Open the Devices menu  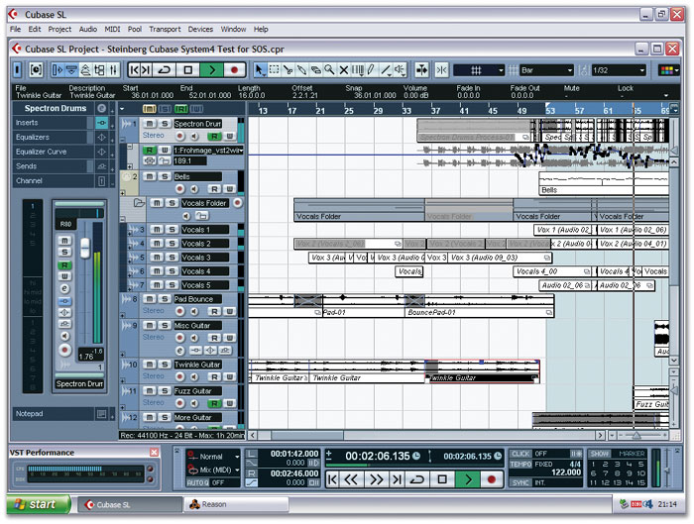point(200,30)
